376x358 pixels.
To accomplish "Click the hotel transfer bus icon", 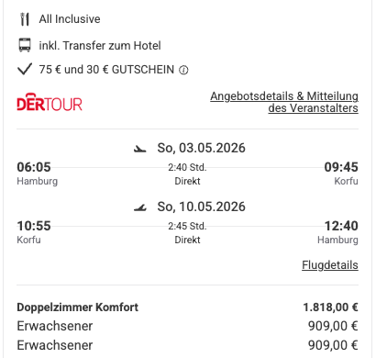I will pos(25,45).
